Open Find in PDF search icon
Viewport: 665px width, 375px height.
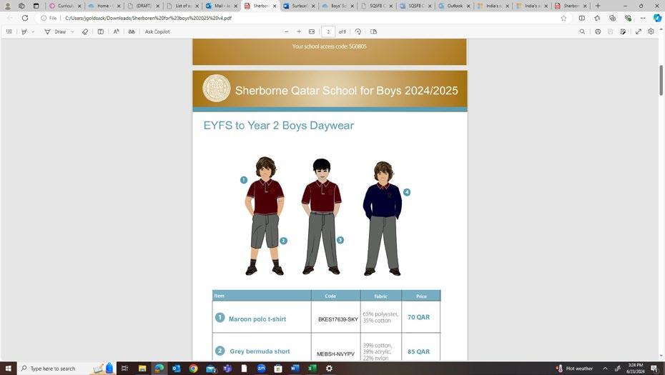coord(582,31)
